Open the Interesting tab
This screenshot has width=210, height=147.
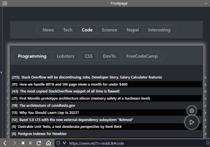point(159,30)
